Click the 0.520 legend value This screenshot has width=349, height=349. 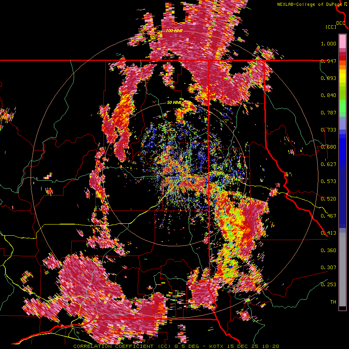pyautogui.click(x=328, y=199)
